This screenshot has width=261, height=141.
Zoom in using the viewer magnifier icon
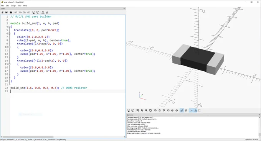point(142,110)
